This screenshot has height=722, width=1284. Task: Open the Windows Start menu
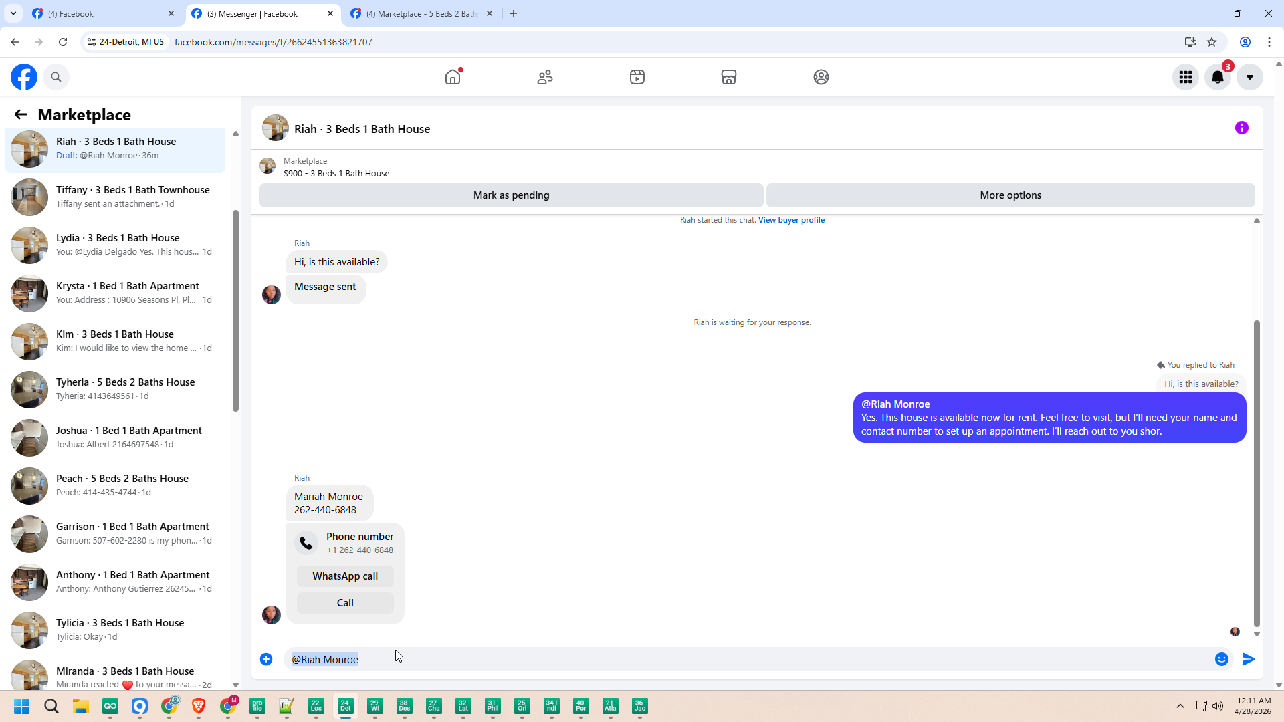pos(21,706)
